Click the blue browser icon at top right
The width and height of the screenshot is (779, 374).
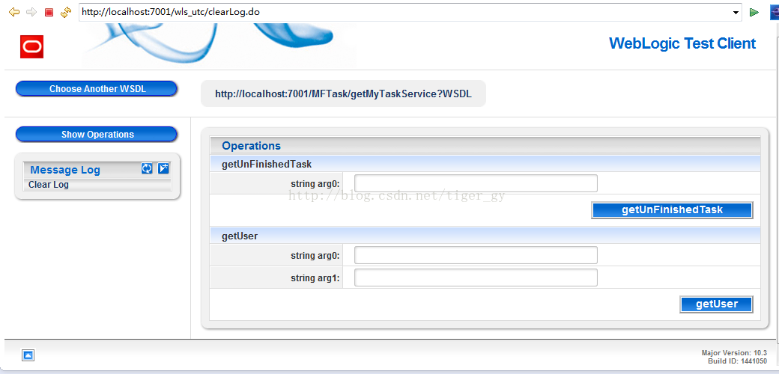[775, 13]
